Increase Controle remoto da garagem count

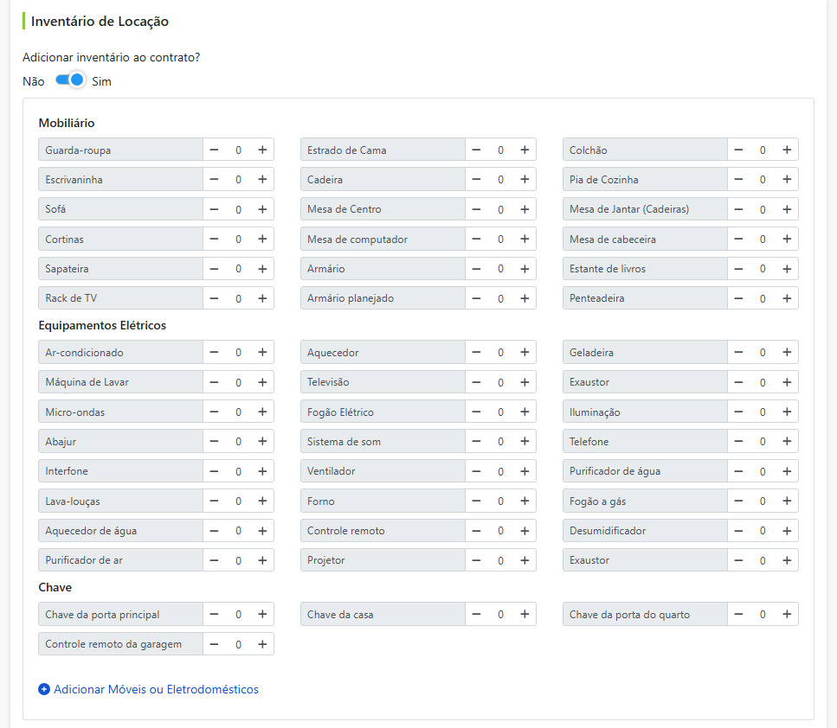point(262,644)
